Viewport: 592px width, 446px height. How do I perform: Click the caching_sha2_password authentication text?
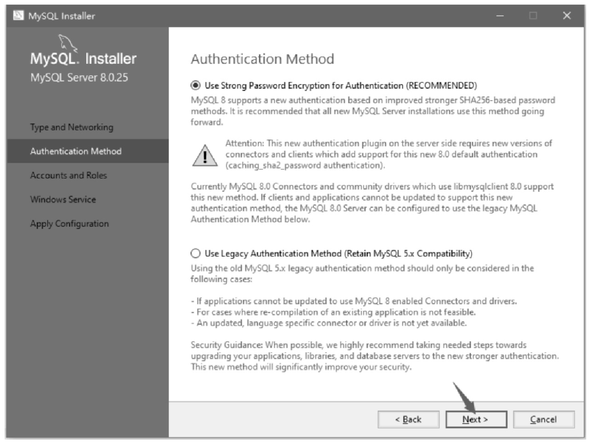pyautogui.click(x=305, y=165)
